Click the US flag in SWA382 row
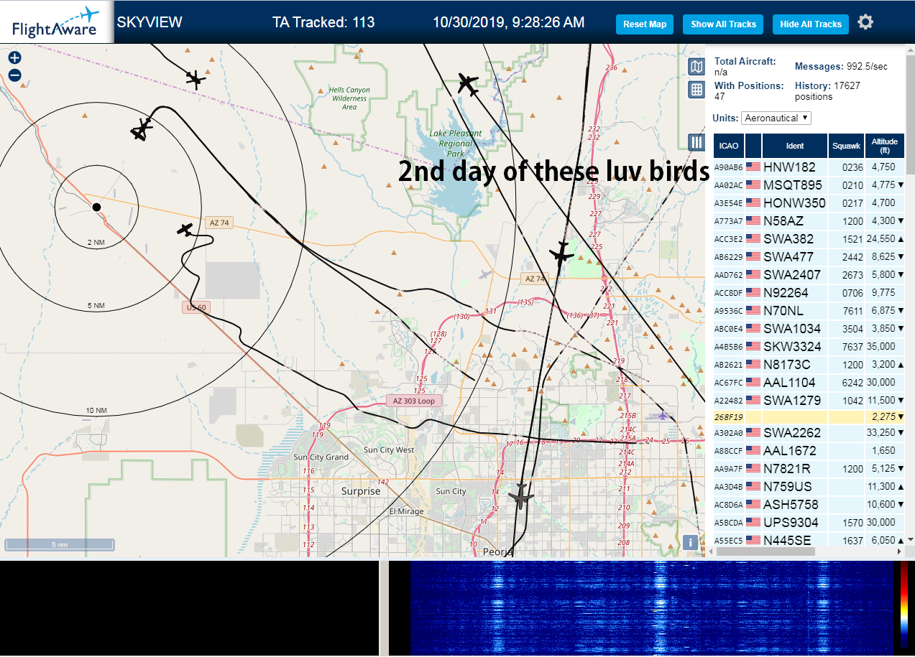 (x=753, y=239)
